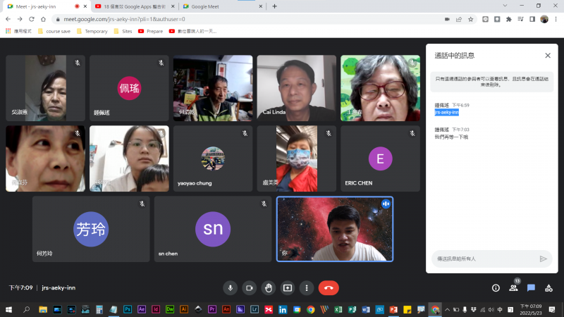
Task: Open the three-dot more options menu
Action: tap(306, 287)
